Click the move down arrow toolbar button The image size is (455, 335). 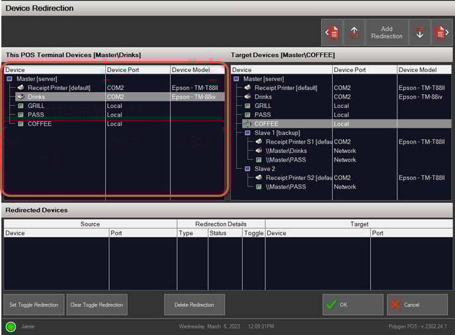[x=419, y=32]
